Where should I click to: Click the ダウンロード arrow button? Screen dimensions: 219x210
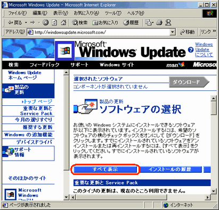coord(189,82)
